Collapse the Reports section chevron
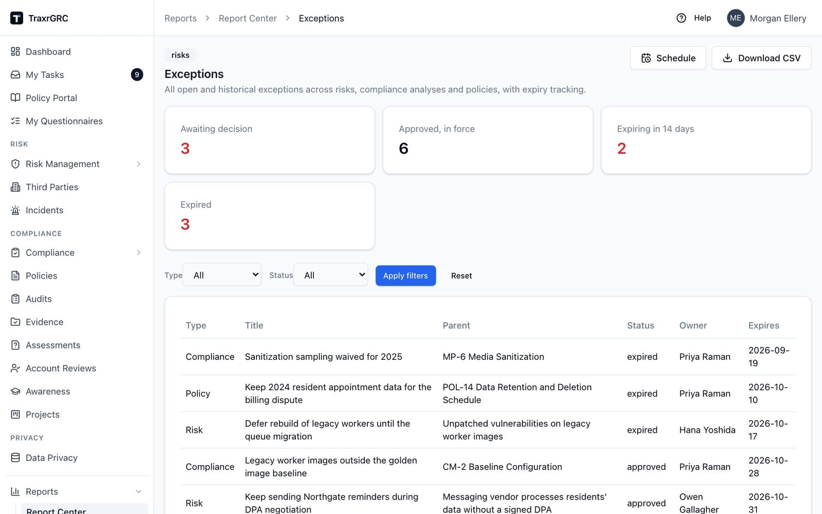The image size is (822, 514). (x=139, y=491)
